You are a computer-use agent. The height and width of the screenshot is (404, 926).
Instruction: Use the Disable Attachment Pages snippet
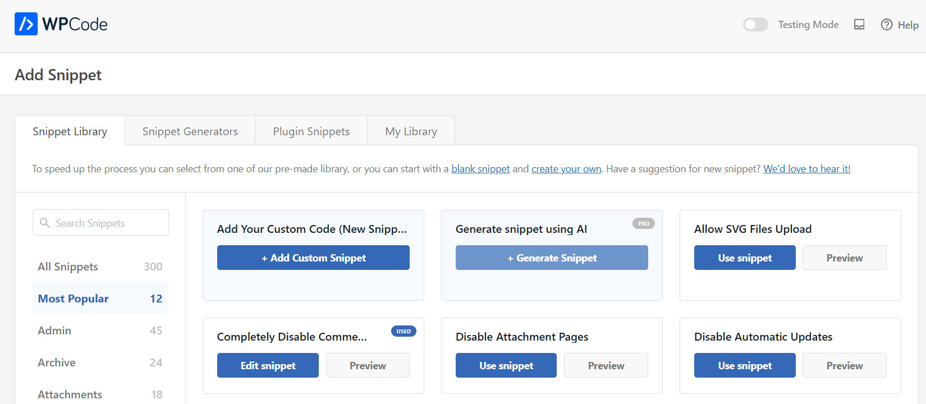pos(506,365)
